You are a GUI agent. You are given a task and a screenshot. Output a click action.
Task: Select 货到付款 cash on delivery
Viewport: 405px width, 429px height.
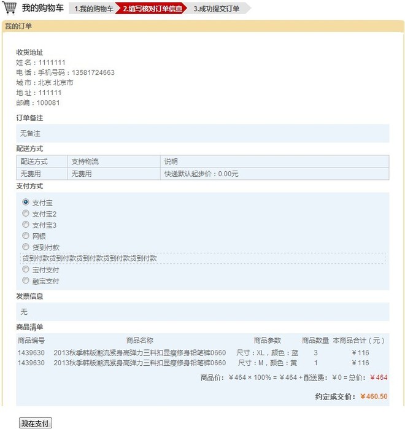click(x=26, y=247)
